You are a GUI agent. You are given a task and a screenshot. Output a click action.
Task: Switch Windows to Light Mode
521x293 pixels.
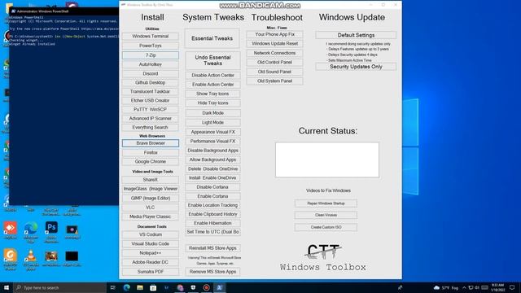pyautogui.click(x=212, y=123)
